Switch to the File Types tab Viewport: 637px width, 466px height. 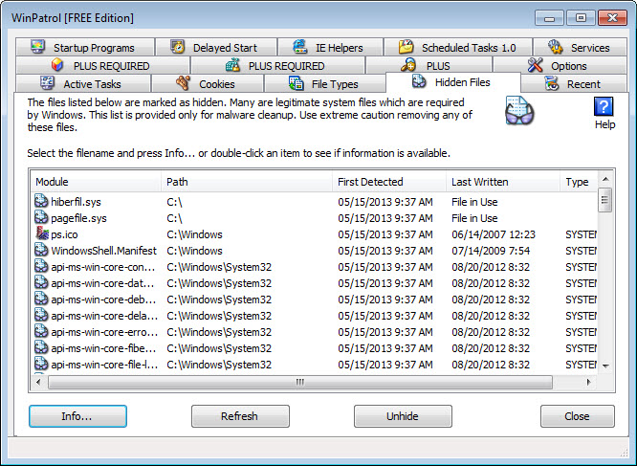324,83
